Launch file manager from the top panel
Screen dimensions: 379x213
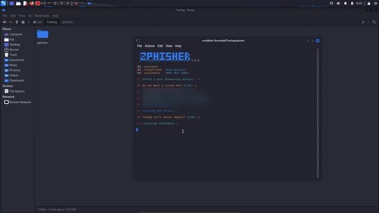[18, 4]
